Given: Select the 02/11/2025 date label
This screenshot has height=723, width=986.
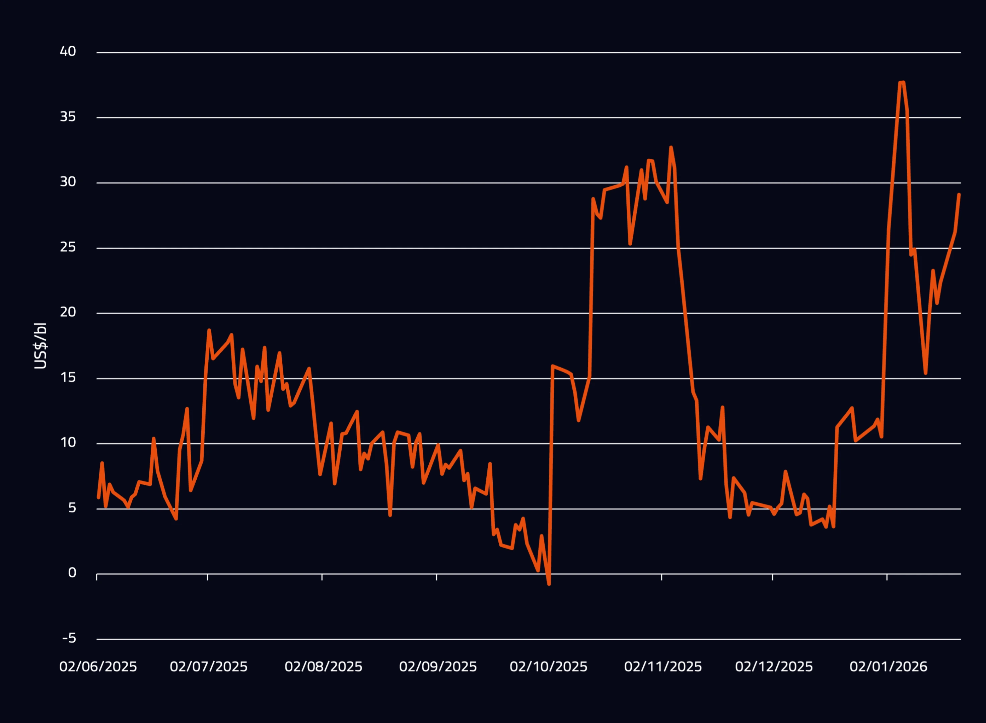Looking at the screenshot, I should point(663,667).
